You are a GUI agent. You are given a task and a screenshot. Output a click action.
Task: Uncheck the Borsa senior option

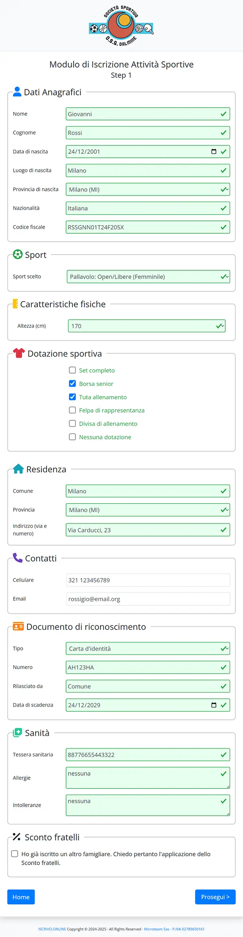tap(72, 383)
